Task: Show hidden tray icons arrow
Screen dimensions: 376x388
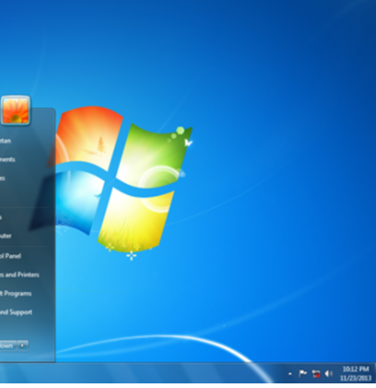Action: (x=289, y=374)
